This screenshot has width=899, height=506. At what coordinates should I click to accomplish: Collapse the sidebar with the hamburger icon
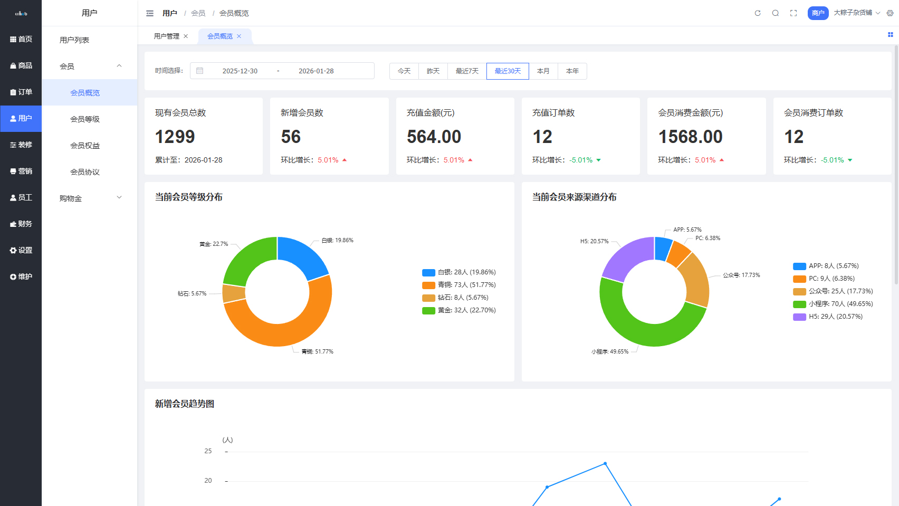150,13
